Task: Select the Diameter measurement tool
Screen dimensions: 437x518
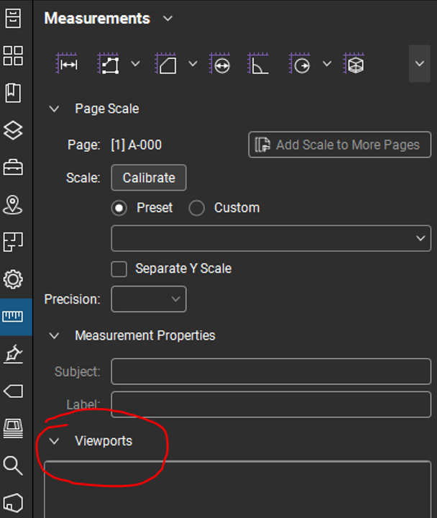Action: click(220, 64)
